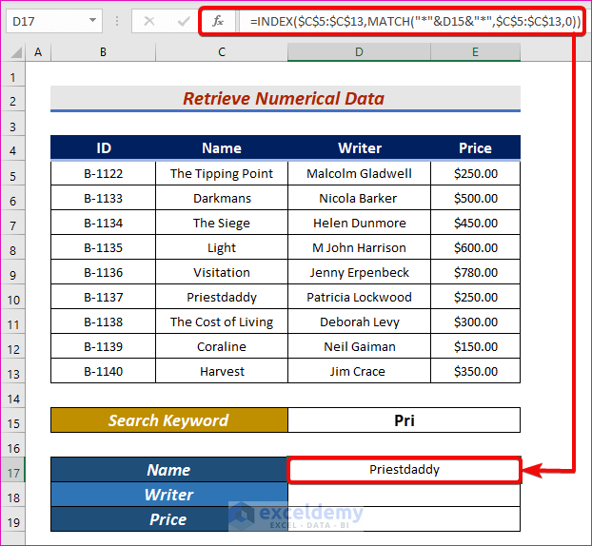This screenshot has width=592, height=546.
Task: Click the Select All corner triangle
Action: tap(15, 52)
